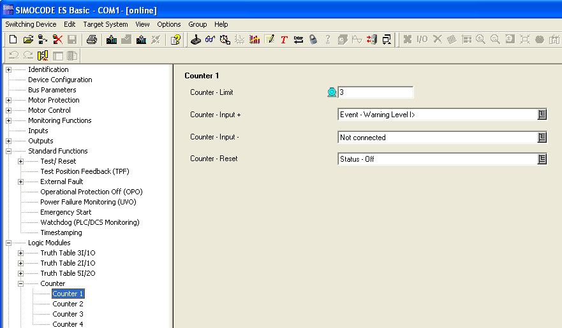This screenshot has height=328, width=562.
Task: Collapse the Logic Modules node
Action: click(x=8, y=243)
